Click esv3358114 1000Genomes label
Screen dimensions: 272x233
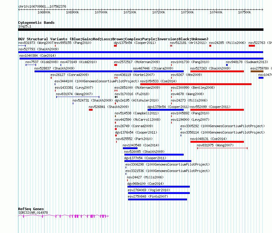click(222, 132)
